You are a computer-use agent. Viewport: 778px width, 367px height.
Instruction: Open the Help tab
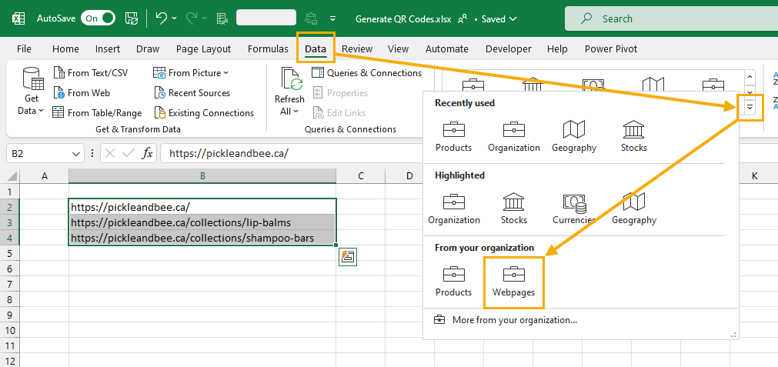[x=557, y=48]
